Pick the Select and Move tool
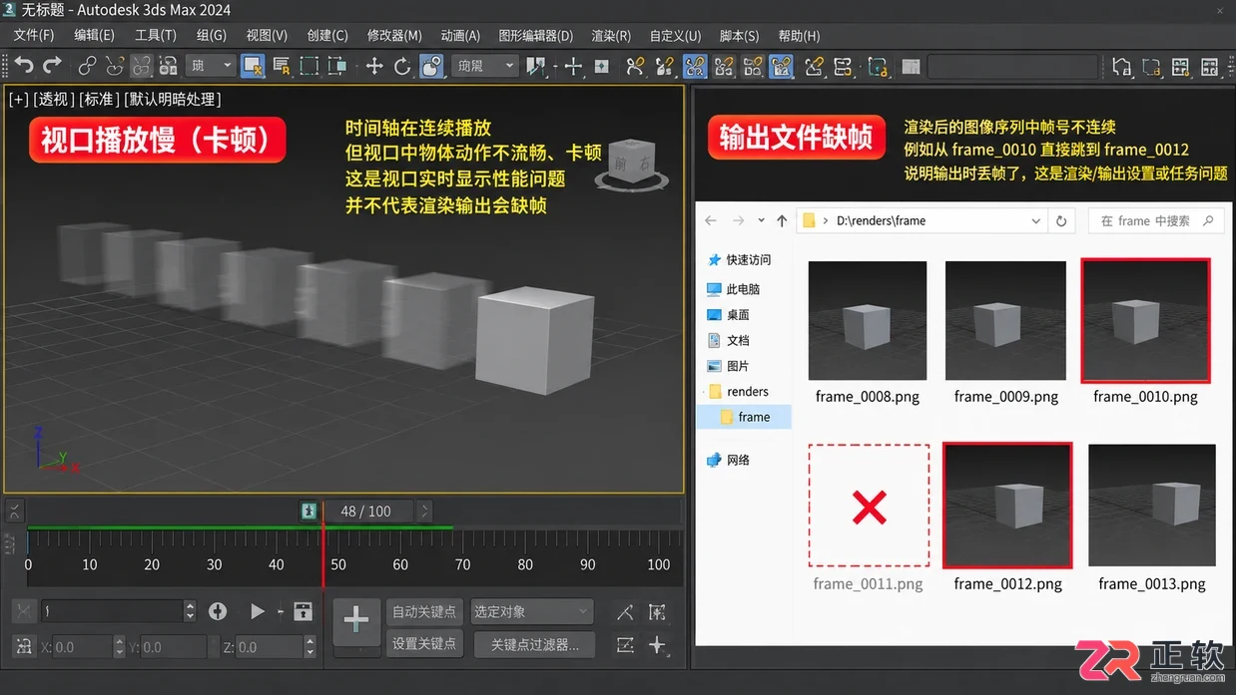Viewport: 1236px width, 695px height. click(374, 66)
